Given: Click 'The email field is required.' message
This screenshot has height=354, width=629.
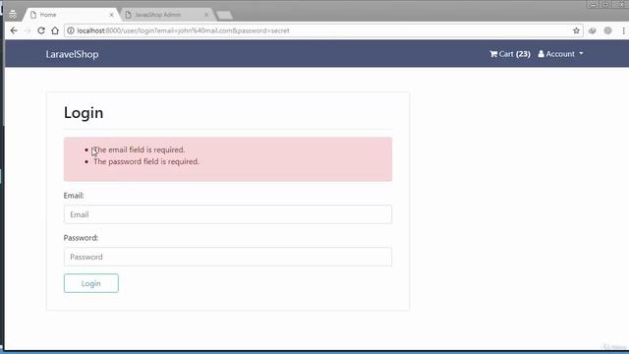Looking at the screenshot, I should point(140,149).
